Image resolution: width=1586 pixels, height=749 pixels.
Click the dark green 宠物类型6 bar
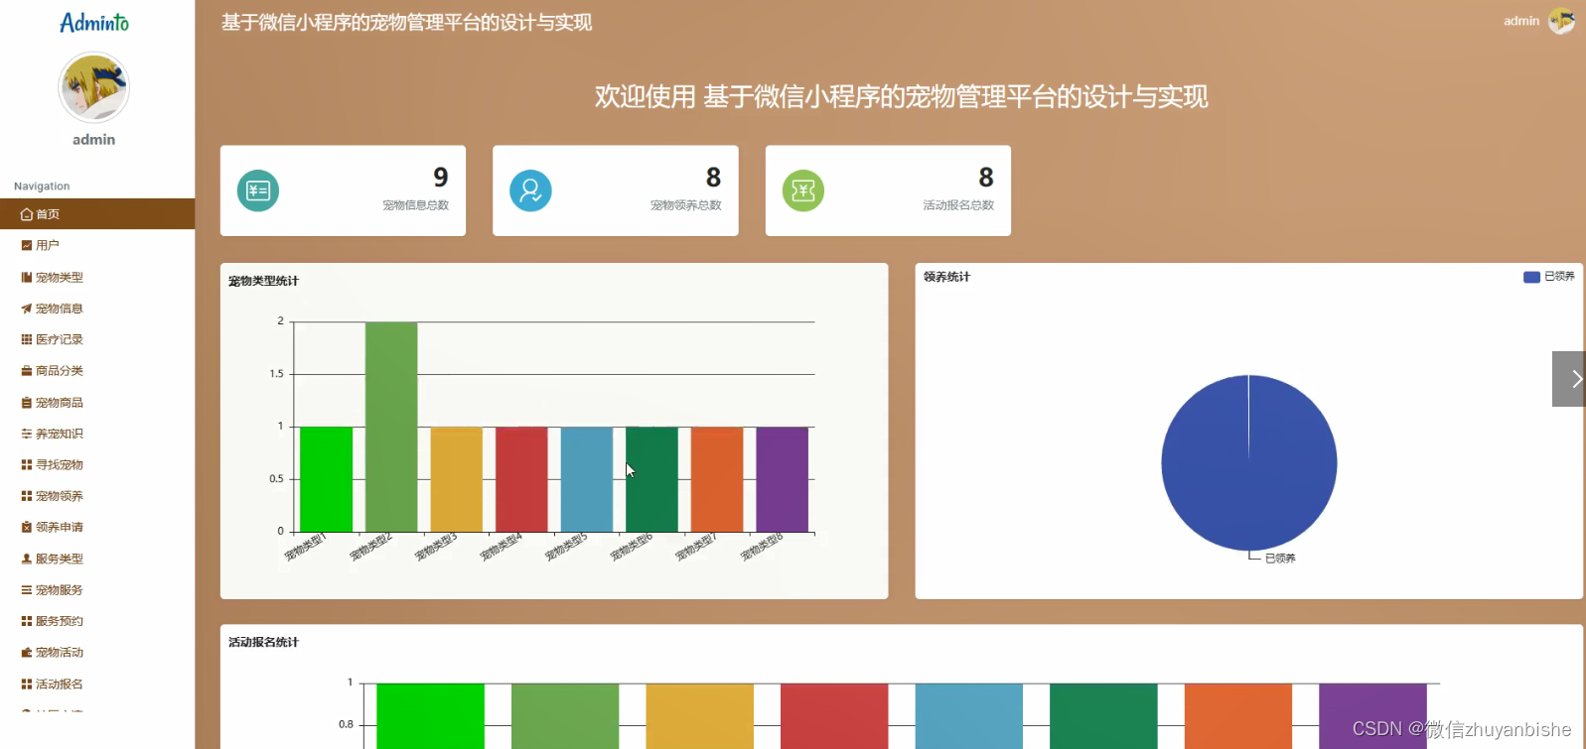[651, 479]
